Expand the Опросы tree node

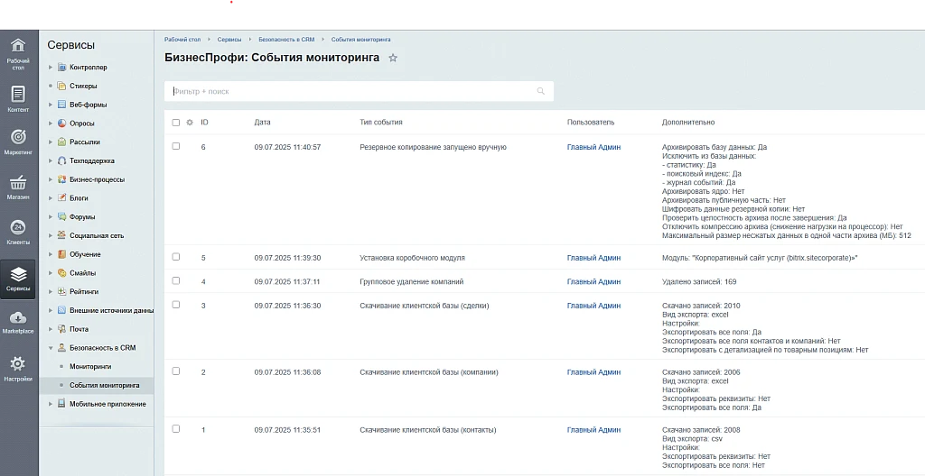[51, 124]
